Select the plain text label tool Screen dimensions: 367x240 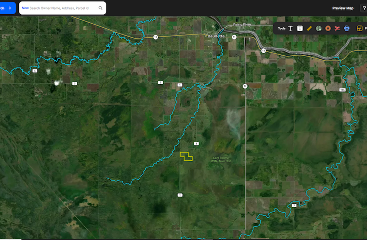290,28
